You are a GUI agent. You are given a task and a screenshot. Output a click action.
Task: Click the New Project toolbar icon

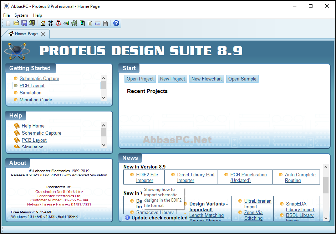tap(8, 23)
